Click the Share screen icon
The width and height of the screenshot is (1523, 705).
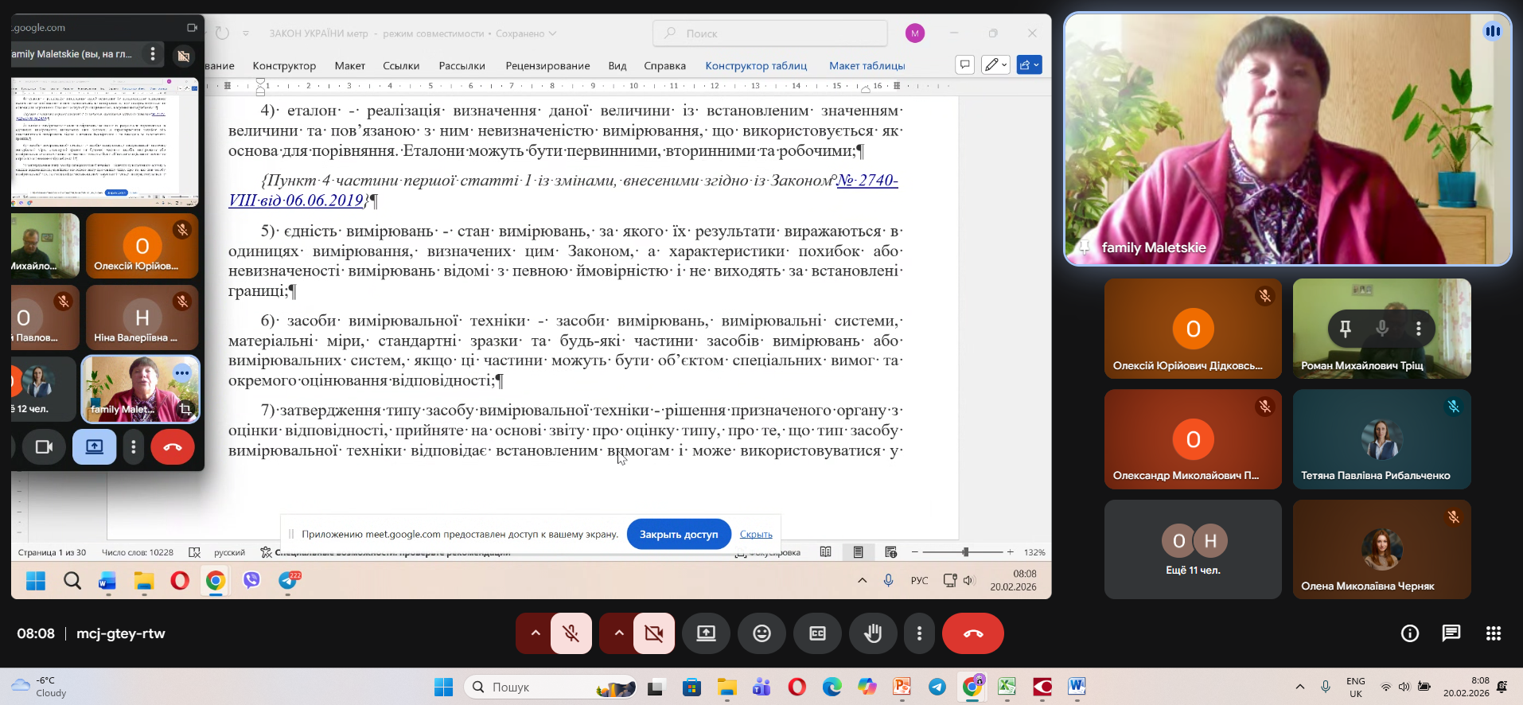tap(706, 633)
